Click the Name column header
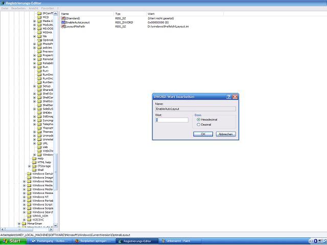Screen dimensions: 327x245 tap(87, 14)
